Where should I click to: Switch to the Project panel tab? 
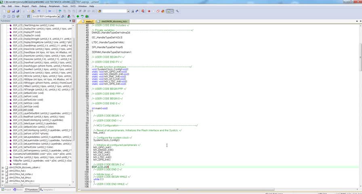point(6,189)
